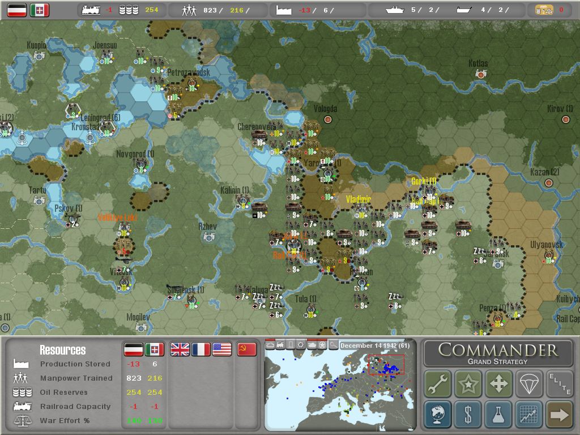Click the German flag in top bar
This screenshot has height=435, width=580.
click(x=17, y=10)
